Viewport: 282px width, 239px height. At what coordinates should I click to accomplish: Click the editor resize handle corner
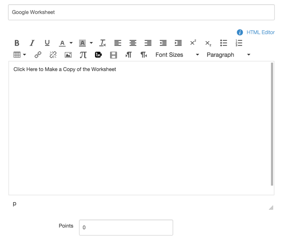(271, 208)
